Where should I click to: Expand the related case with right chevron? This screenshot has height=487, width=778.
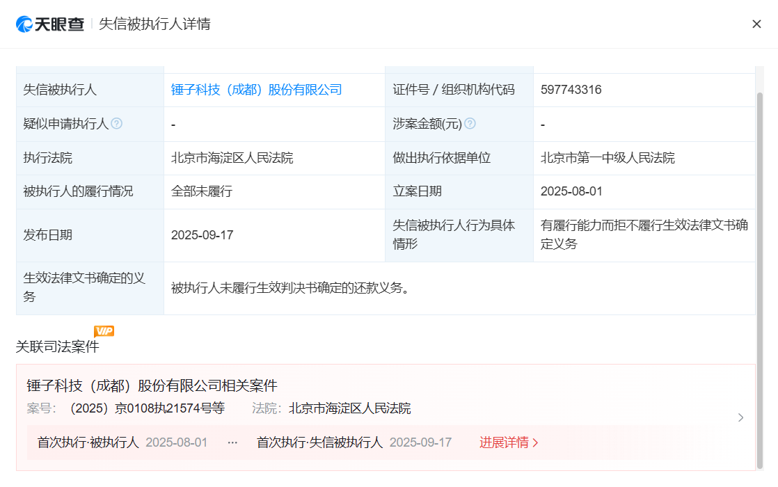click(x=741, y=417)
